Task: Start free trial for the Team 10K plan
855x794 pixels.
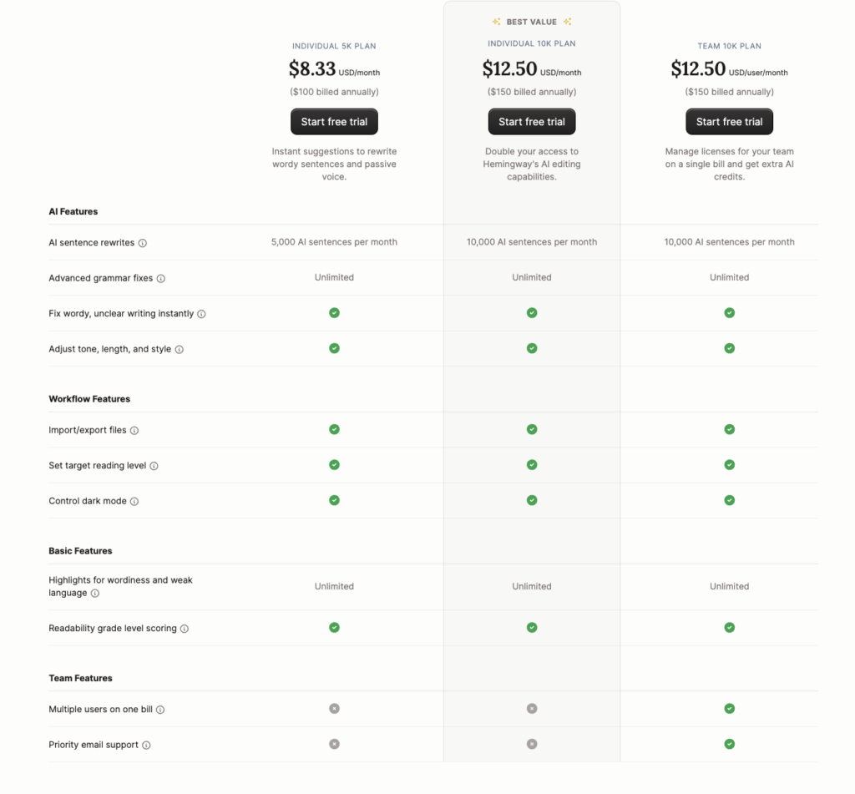Action: coord(729,121)
